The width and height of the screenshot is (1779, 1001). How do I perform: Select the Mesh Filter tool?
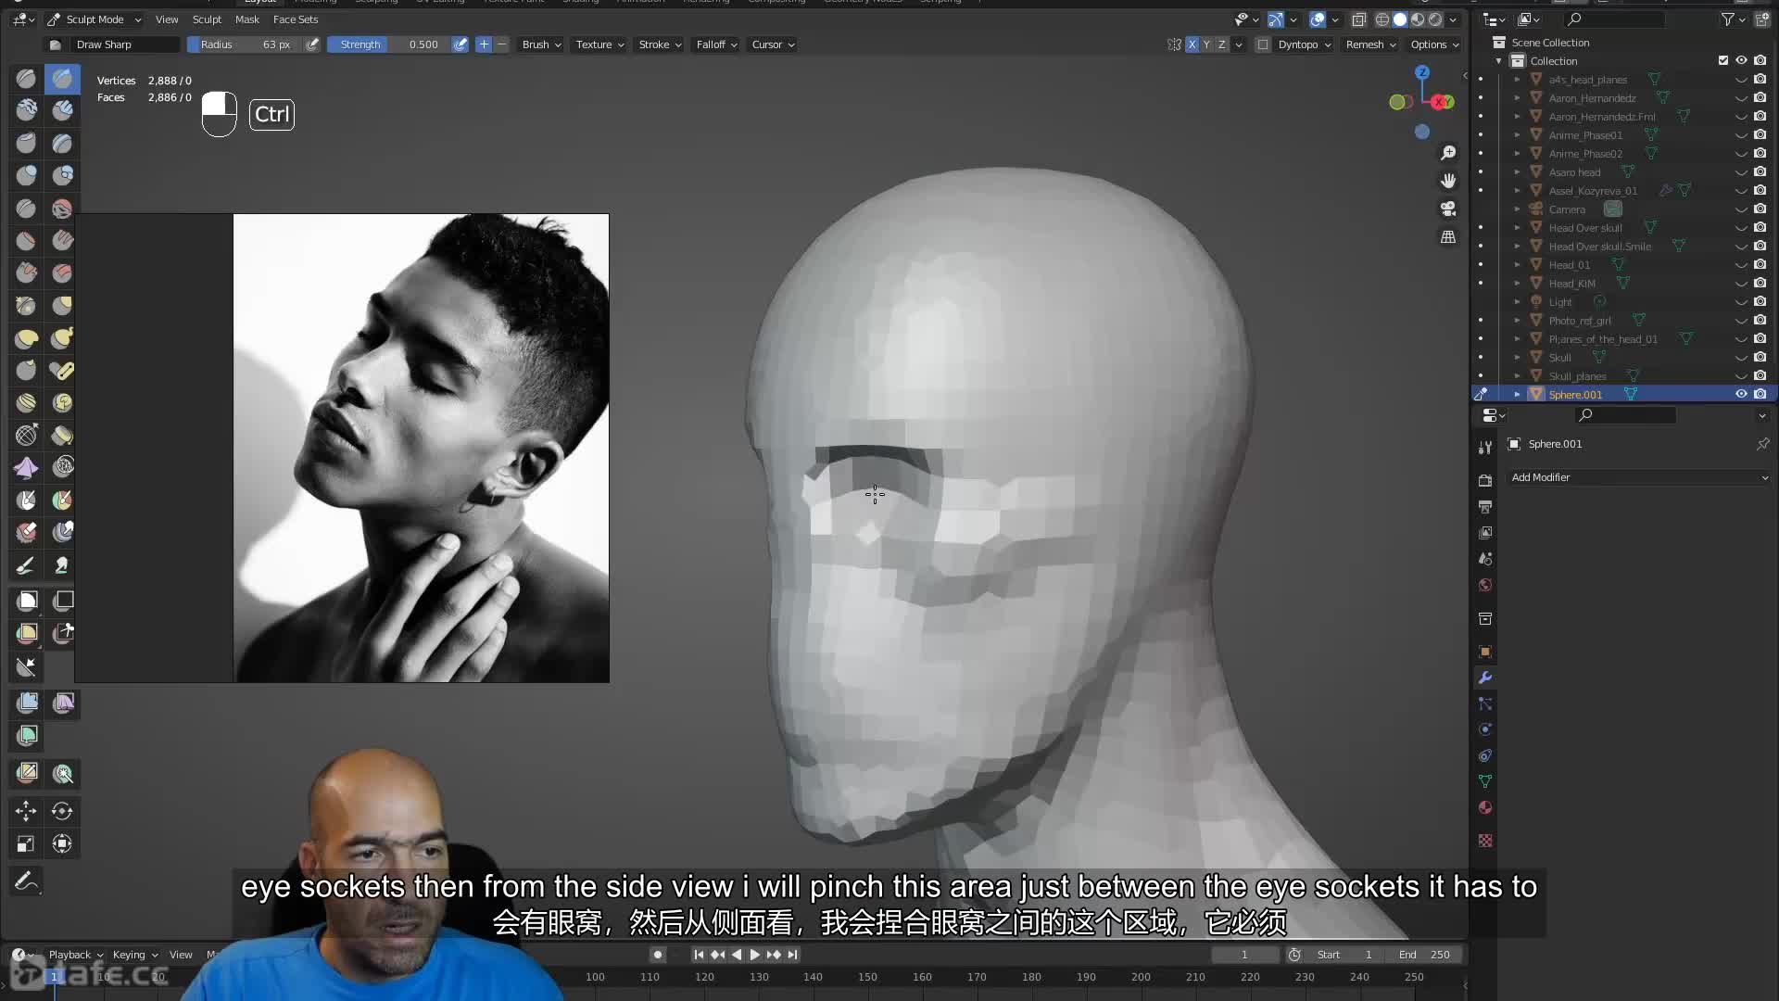tap(27, 703)
